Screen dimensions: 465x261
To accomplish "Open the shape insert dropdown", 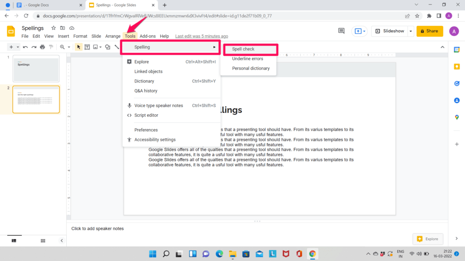I will point(108,47).
